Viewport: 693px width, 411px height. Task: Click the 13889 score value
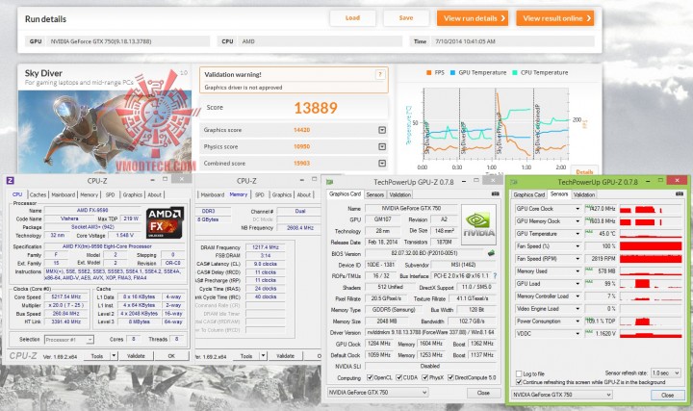(316, 108)
